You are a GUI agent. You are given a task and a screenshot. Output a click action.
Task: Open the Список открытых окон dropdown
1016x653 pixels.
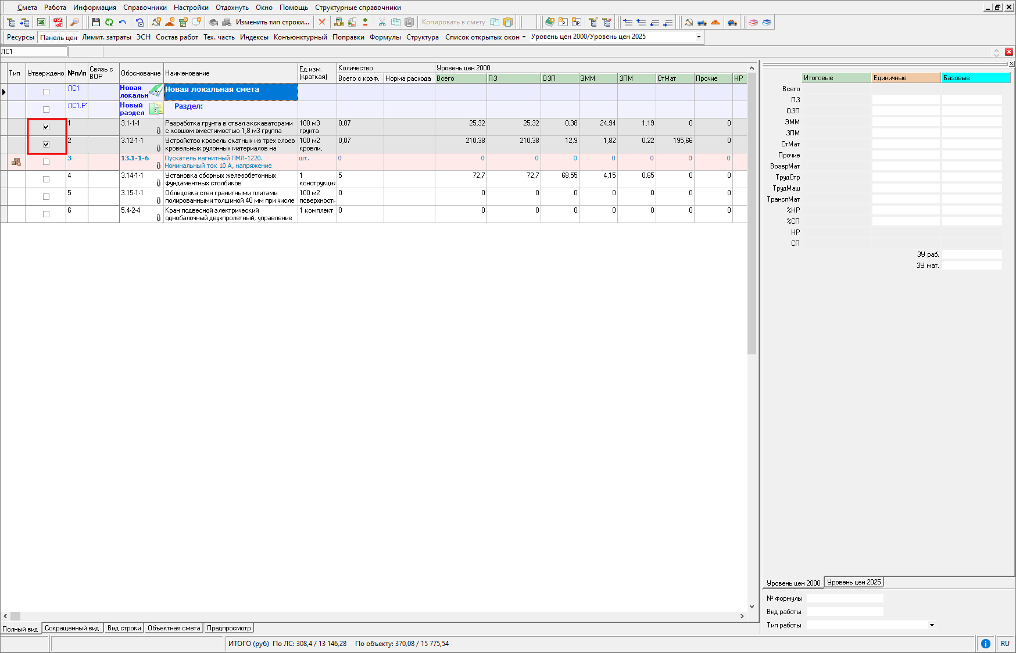point(485,37)
